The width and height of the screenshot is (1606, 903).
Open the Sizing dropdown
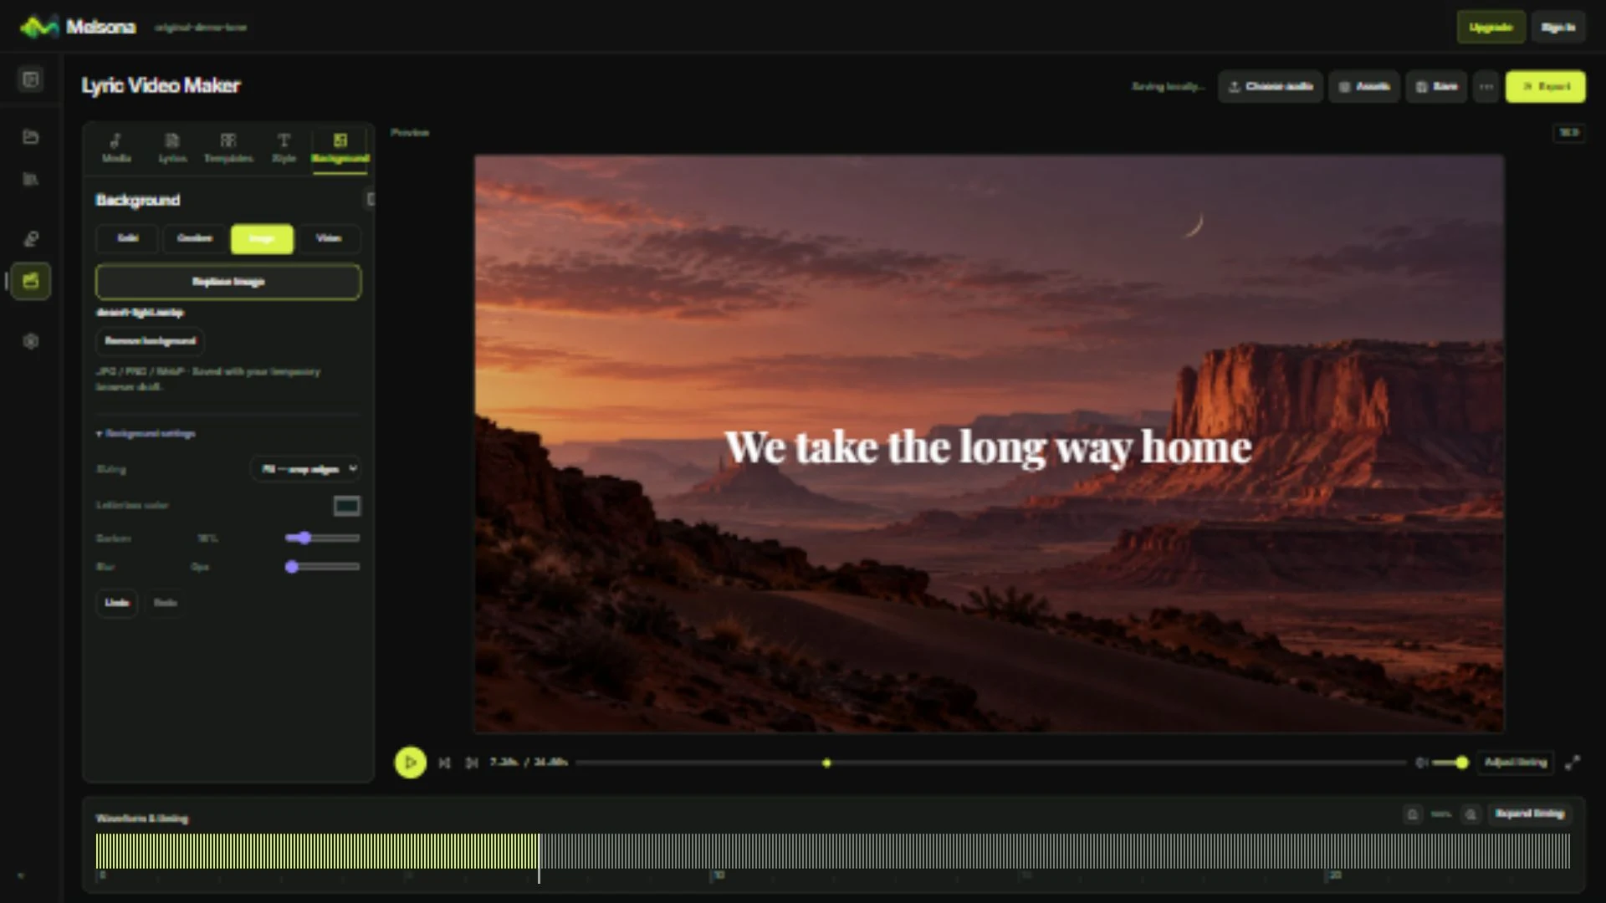[306, 469]
